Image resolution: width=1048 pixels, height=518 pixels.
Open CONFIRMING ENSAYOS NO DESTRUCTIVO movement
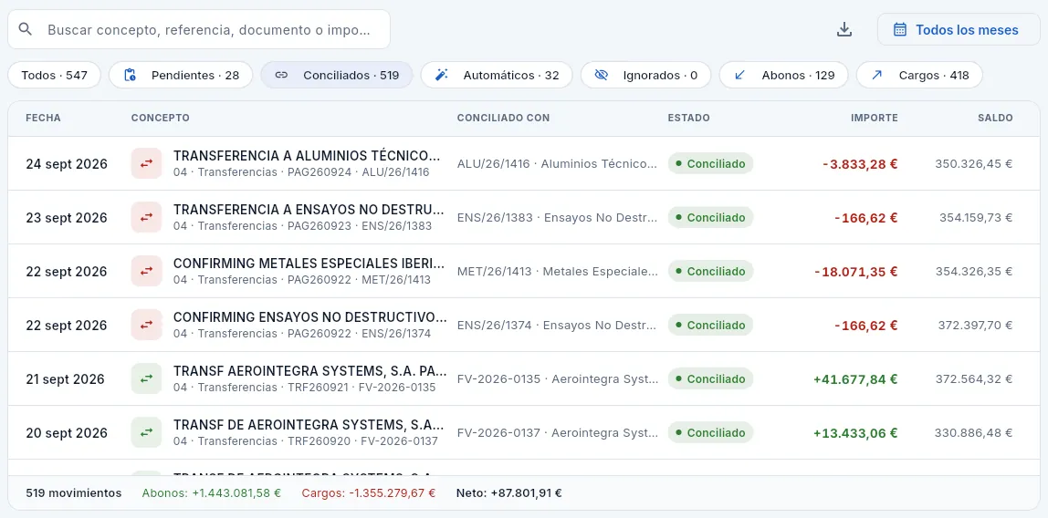point(310,317)
